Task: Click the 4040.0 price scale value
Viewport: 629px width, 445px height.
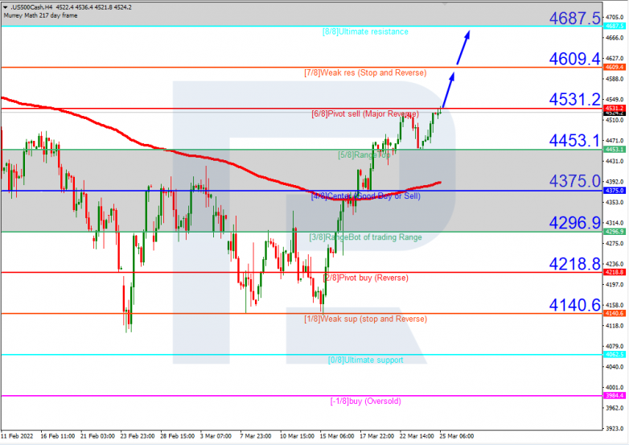Action: pos(615,367)
